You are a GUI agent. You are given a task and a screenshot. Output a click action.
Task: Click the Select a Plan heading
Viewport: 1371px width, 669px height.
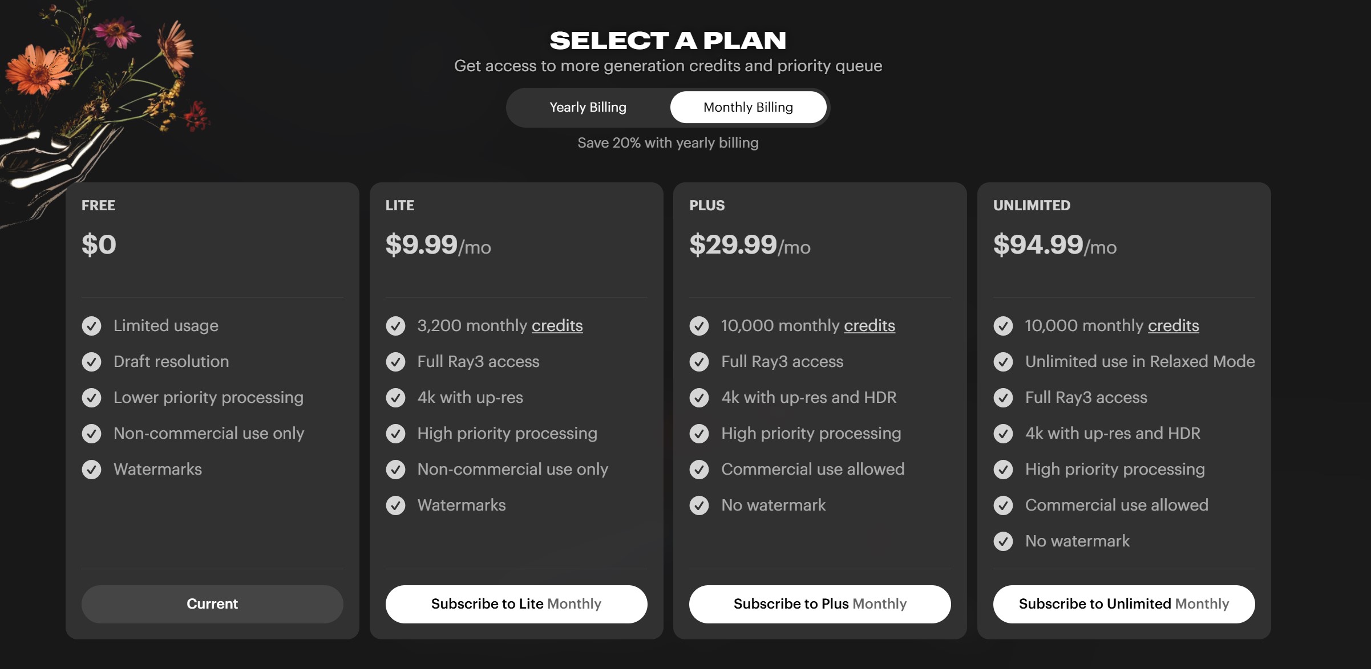pos(668,40)
